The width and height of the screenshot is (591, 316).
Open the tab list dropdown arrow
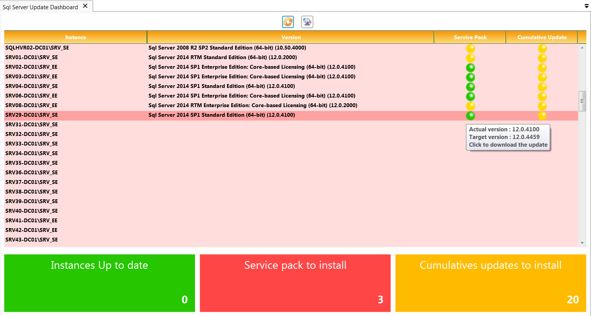pos(586,6)
